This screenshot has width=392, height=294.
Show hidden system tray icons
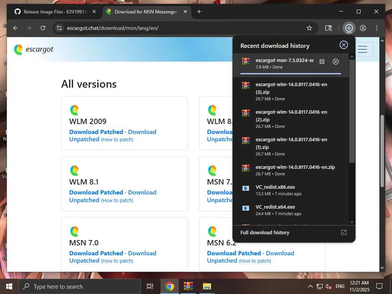coord(310,286)
